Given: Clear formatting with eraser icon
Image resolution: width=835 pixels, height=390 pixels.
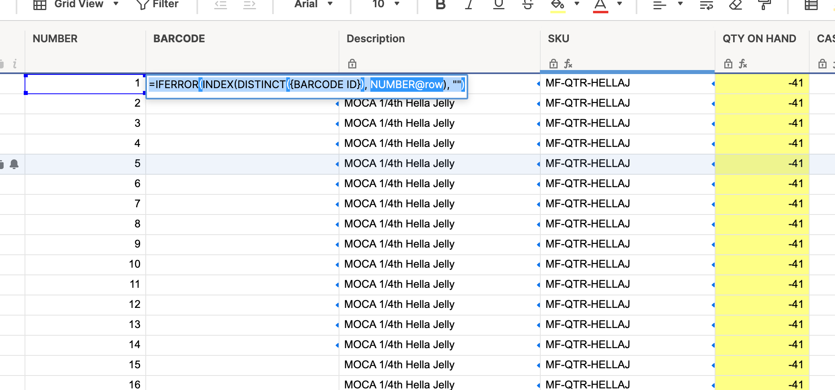Looking at the screenshot, I should pyautogui.click(x=736, y=4).
